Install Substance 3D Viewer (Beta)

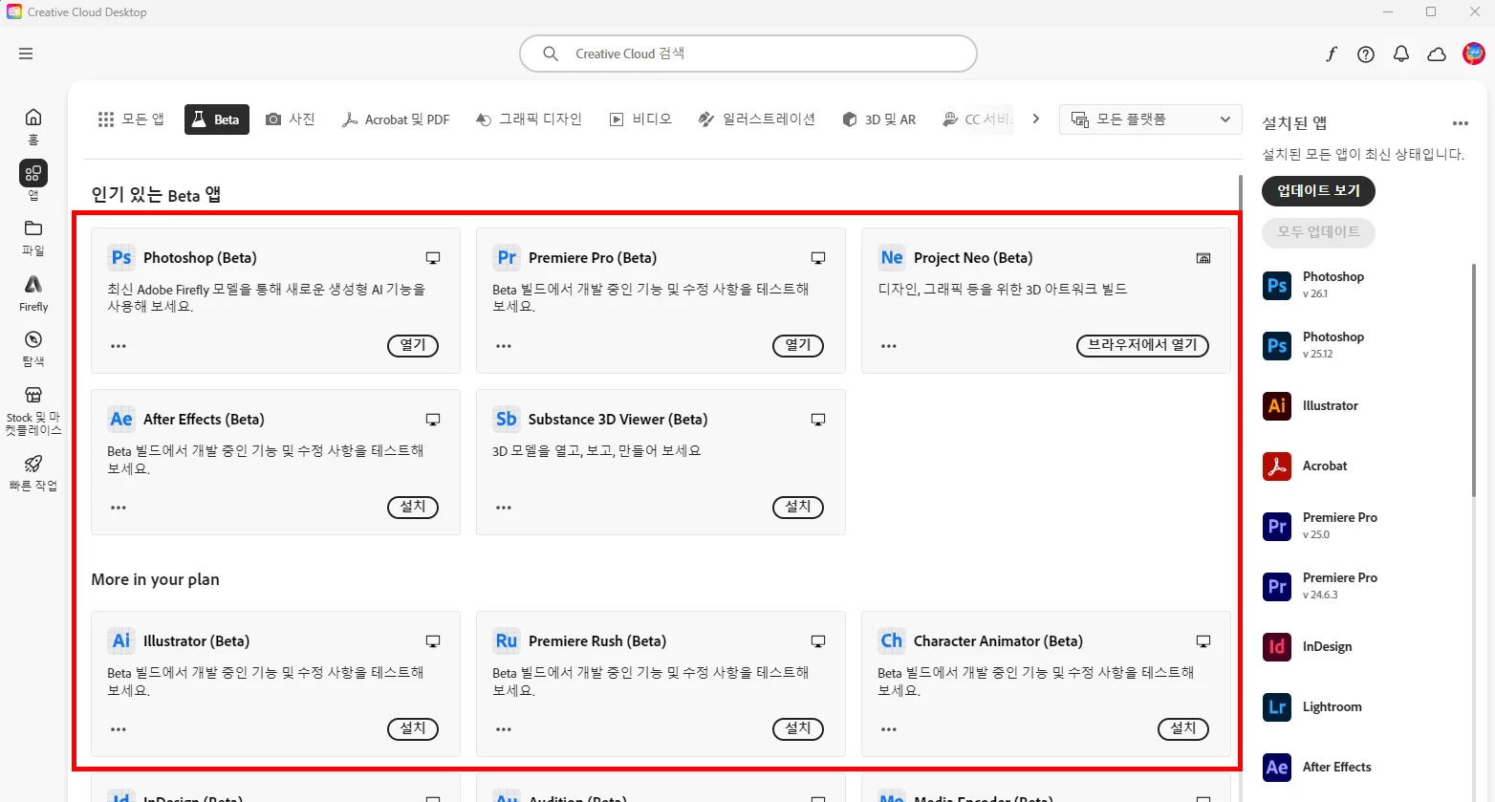[798, 507]
